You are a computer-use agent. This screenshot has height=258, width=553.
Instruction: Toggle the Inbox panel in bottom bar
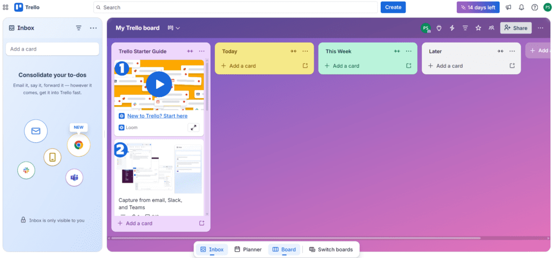tap(212, 249)
